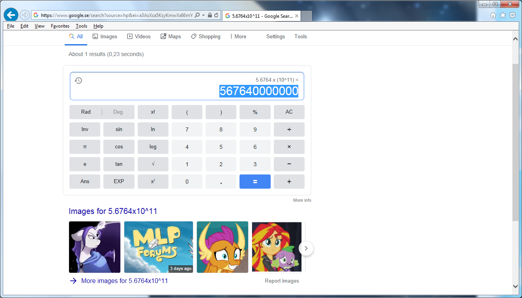Switch to Maps search tab

(170, 37)
